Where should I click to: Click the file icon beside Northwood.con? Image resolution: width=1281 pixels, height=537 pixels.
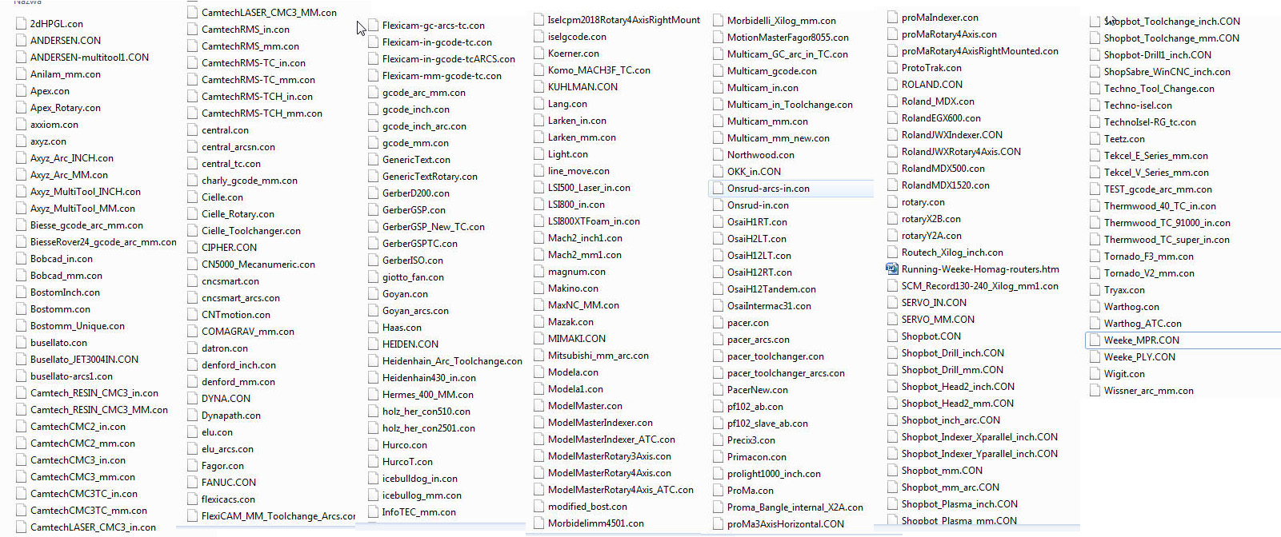[719, 155]
